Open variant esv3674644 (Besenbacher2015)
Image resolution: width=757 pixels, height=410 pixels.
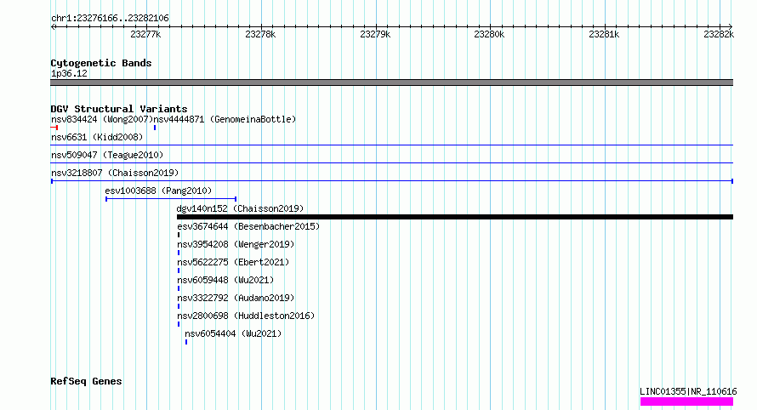tap(248, 226)
